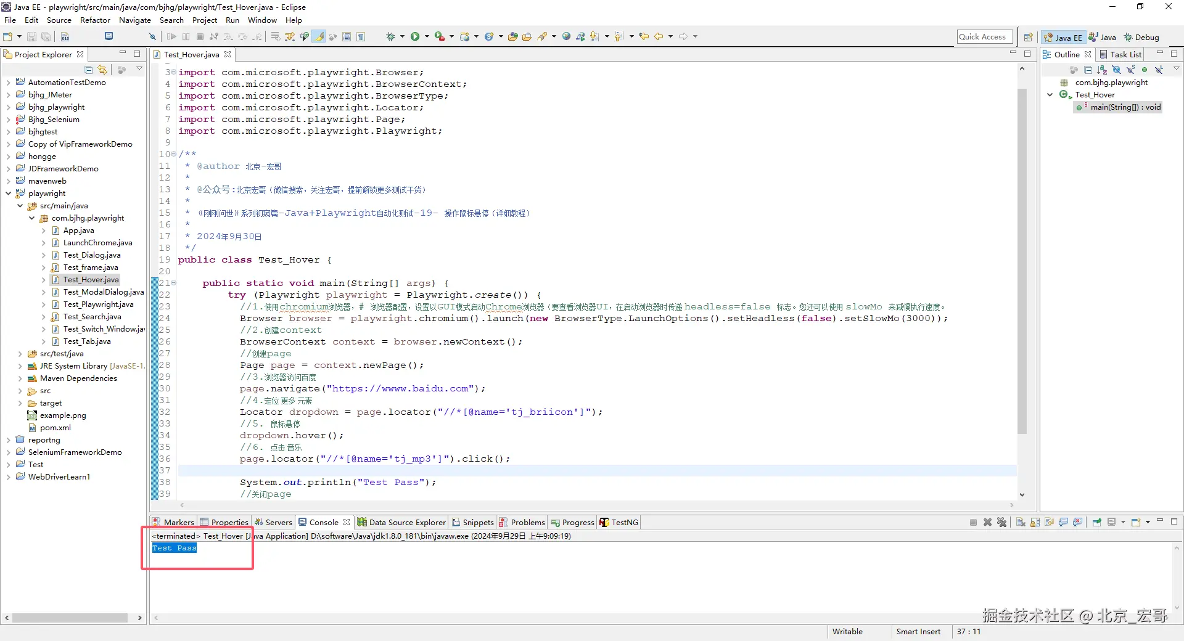This screenshot has height=641, width=1184.
Task: Click the New file wizard icon
Action: pyautogui.click(x=8, y=37)
